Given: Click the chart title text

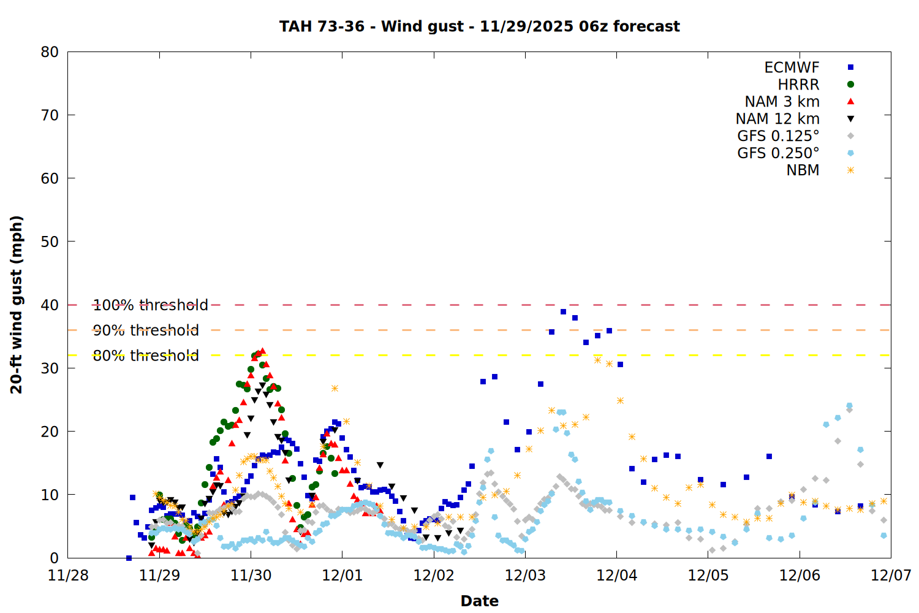Looking at the screenshot, I should [x=479, y=26].
